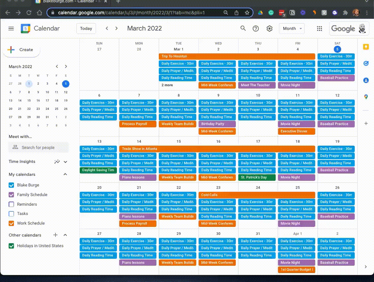Go to previous month in main header
The width and height of the screenshot is (374, 282).
[107, 28]
